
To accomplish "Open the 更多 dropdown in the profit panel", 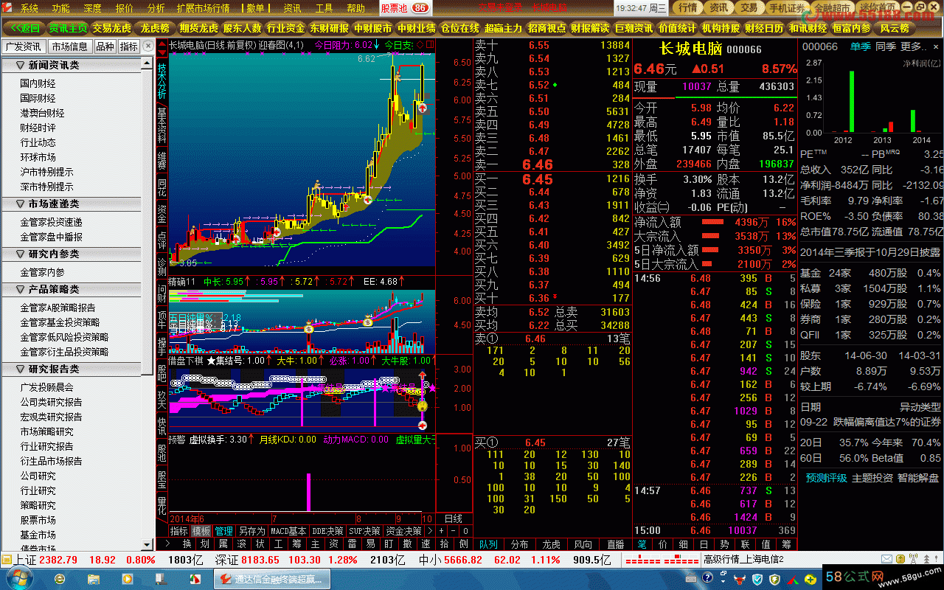I will [x=914, y=46].
